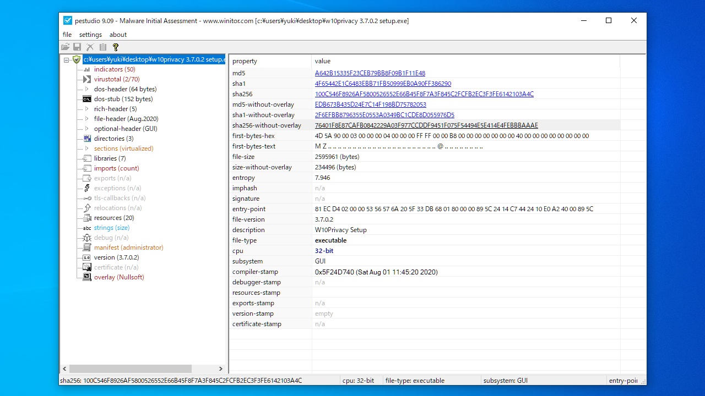Select the 'indicators (50)' tree label
Image resolution: width=705 pixels, height=396 pixels.
(x=115, y=69)
